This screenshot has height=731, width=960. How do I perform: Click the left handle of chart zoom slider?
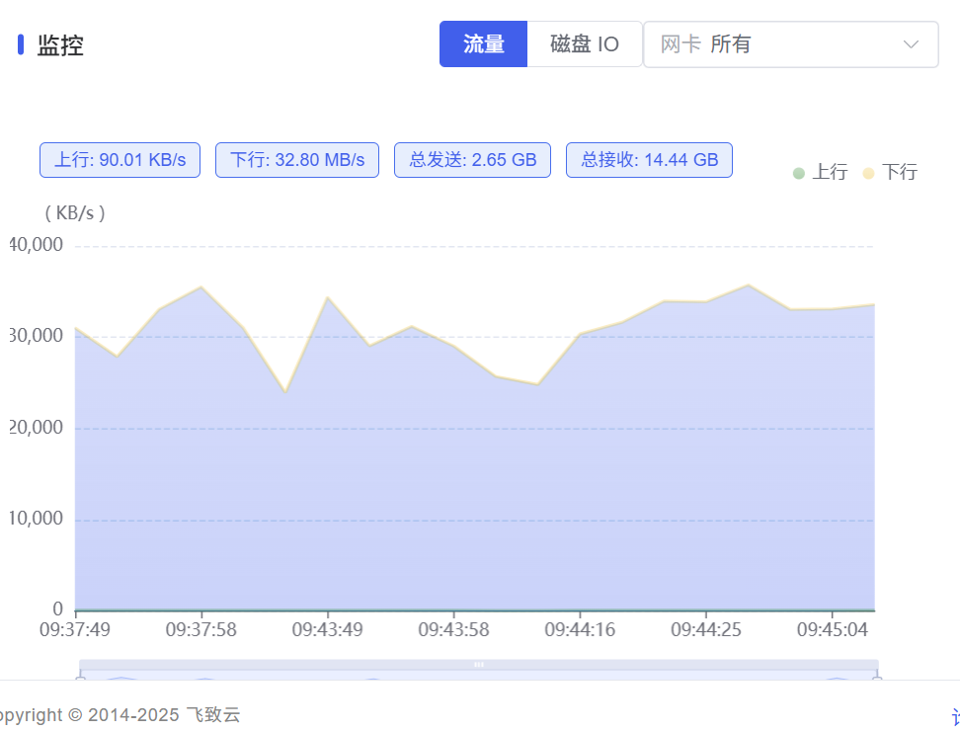point(80,678)
